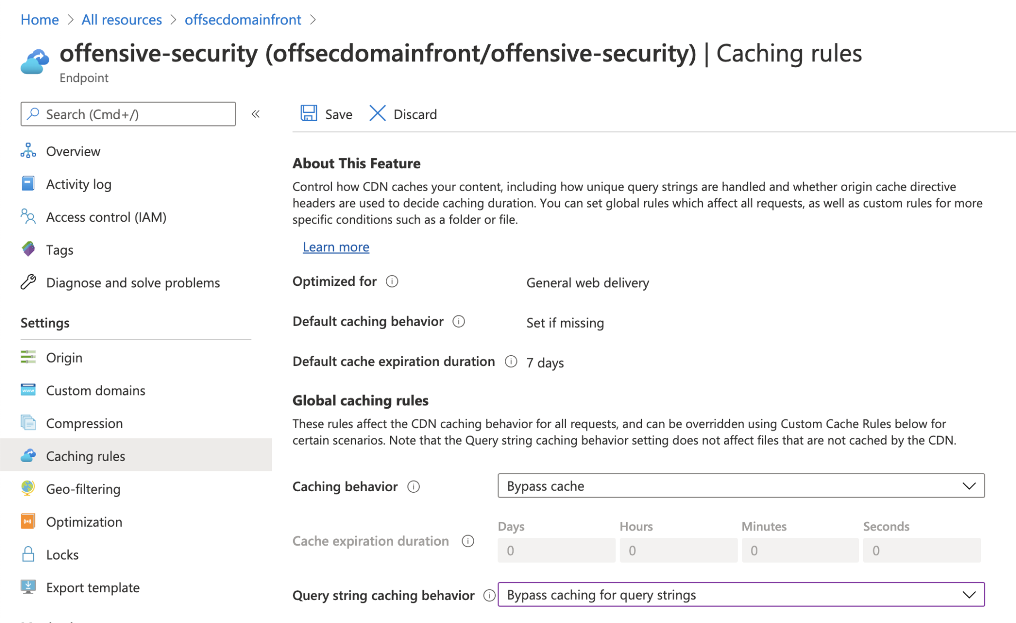Click the Origin settings icon
The height and width of the screenshot is (623, 1016).
28,357
